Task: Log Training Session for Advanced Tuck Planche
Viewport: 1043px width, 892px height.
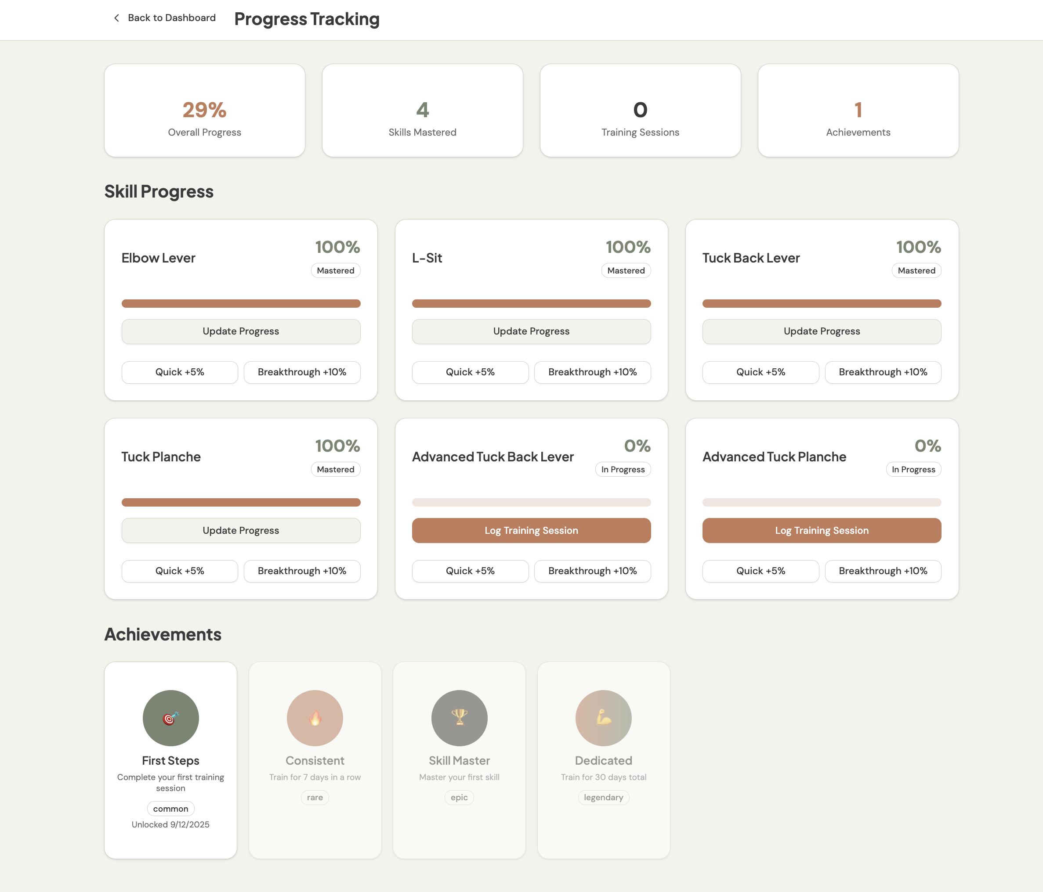Action: (x=822, y=530)
